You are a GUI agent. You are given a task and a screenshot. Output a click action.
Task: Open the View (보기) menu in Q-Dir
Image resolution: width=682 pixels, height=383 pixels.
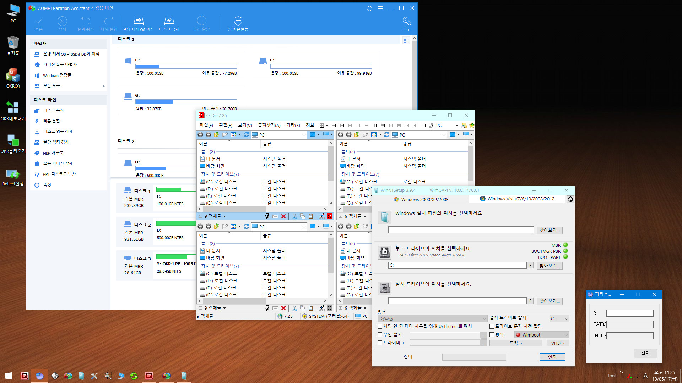[x=245, y=126]
